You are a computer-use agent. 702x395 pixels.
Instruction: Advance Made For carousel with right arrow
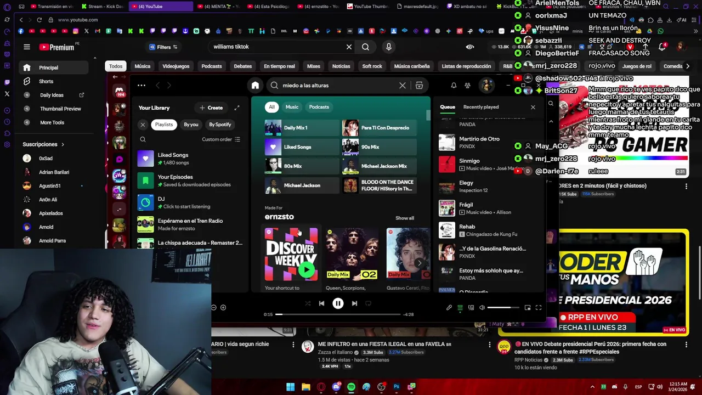point(420,263)
